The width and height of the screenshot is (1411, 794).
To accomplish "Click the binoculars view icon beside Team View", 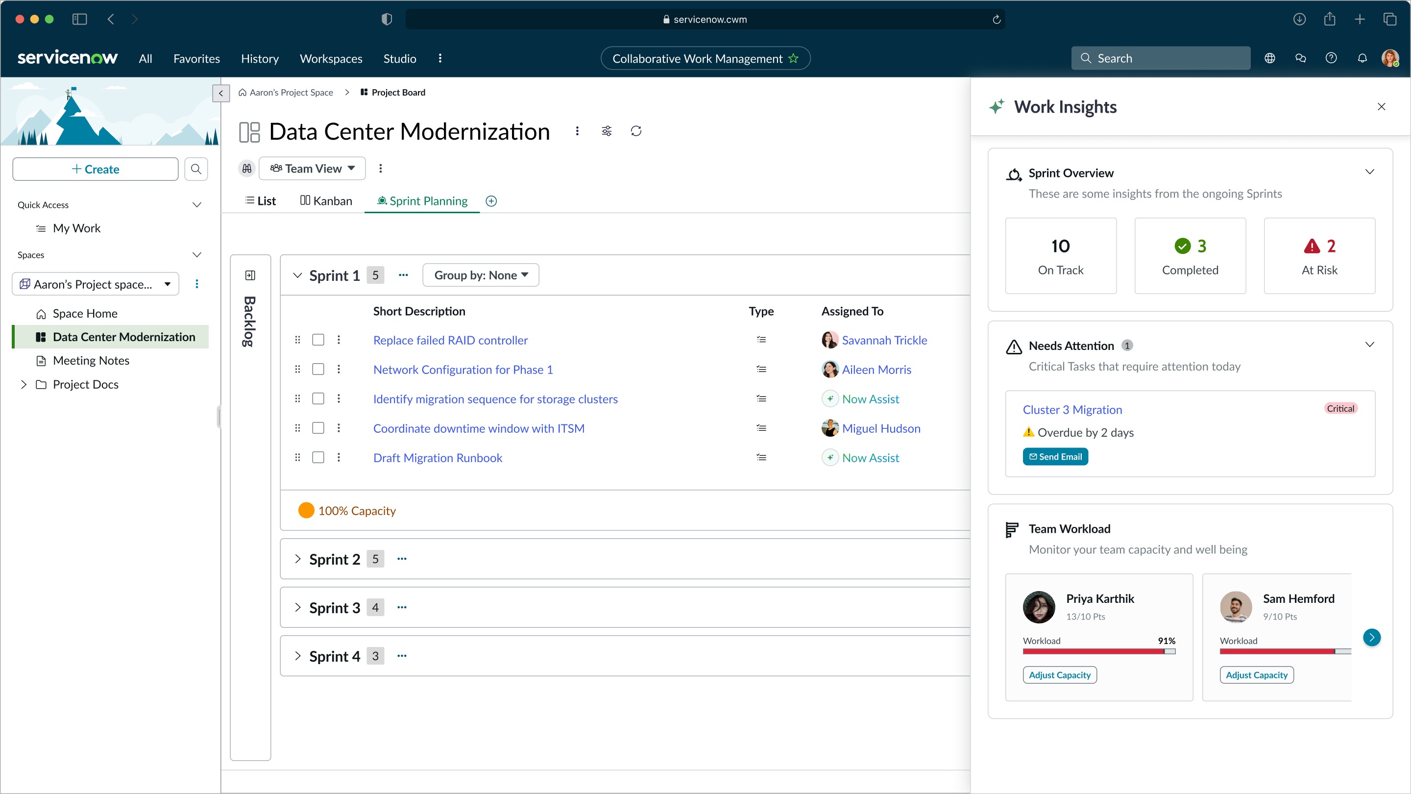I will tap(247, 168).
